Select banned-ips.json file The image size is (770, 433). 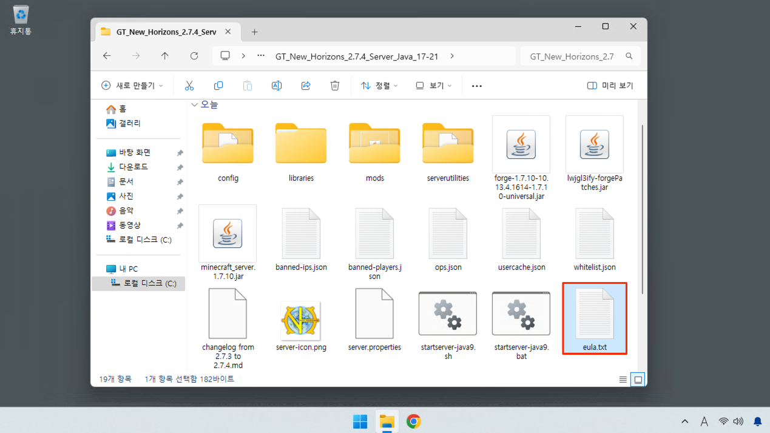[301, 240]
